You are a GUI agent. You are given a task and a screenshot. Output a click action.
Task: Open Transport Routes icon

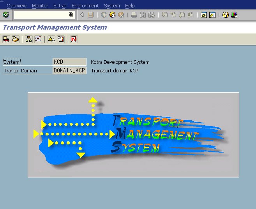tap(38, 39)
